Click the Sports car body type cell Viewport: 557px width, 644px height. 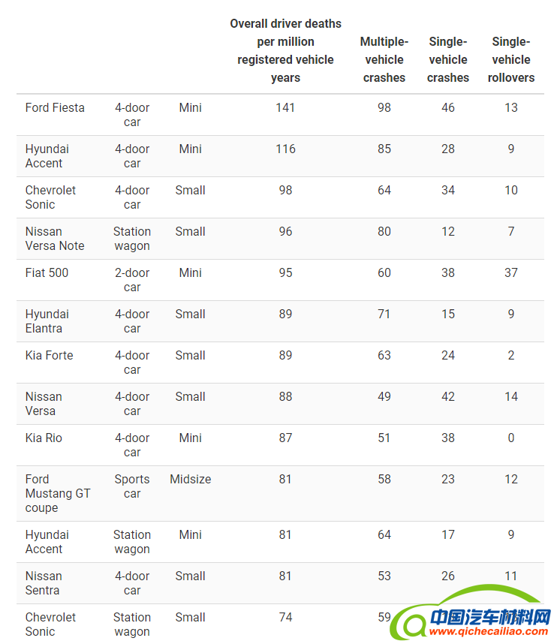pos(132,486)
